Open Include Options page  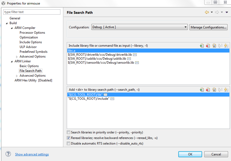click(31, 42)
